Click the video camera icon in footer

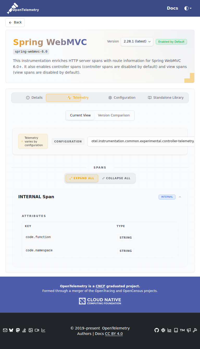[37, 330]
